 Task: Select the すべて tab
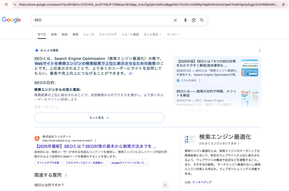point(42,34)
